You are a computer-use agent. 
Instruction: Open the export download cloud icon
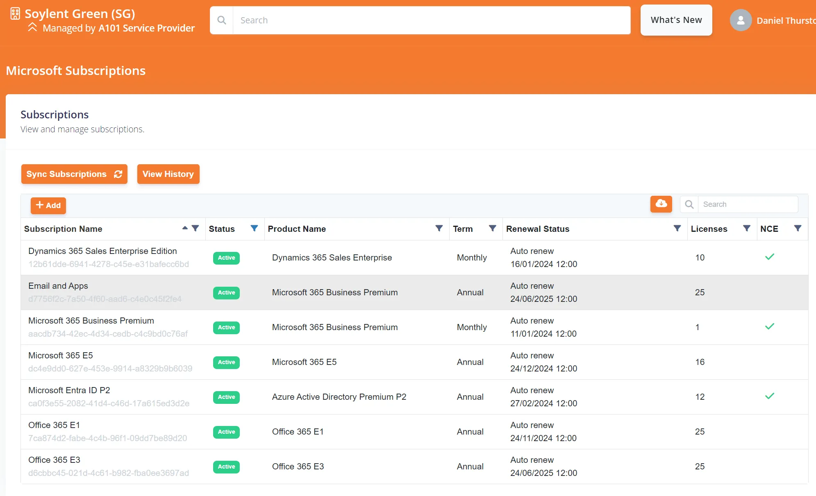pos(661,204)
